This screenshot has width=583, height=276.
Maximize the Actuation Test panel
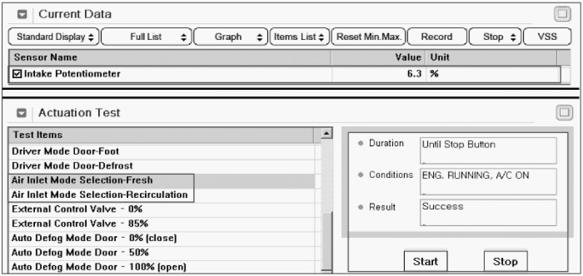coord(565,114)
